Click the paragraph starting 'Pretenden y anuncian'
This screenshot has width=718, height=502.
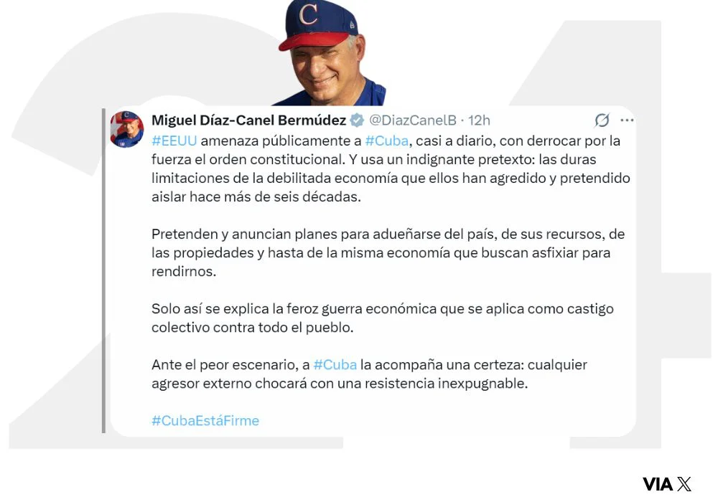(x=388, y=252)
